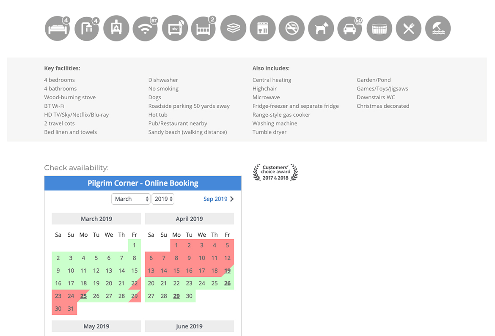Click the hot tub icon

click(379, 29)
